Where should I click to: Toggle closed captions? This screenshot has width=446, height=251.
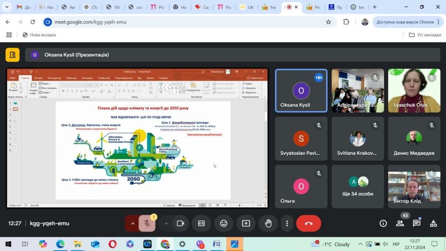pos(201,224)
